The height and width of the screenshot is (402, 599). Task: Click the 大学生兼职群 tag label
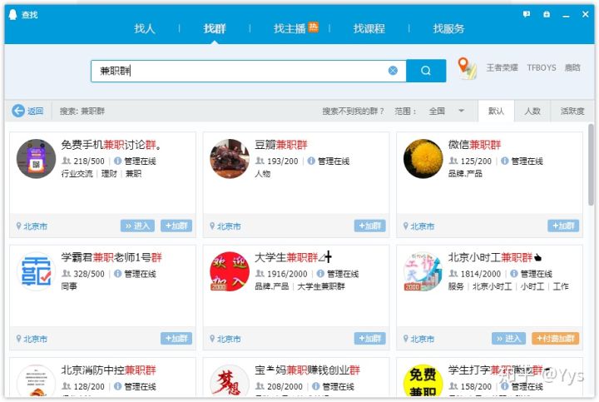321,286
